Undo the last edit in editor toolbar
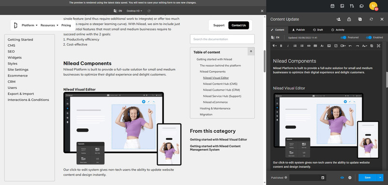 click(x=350, y=46)
